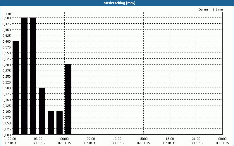The width and height of the screenshot is (234, 146).
Task: Select the 08.01.15 date label
Action: point(222,143)
